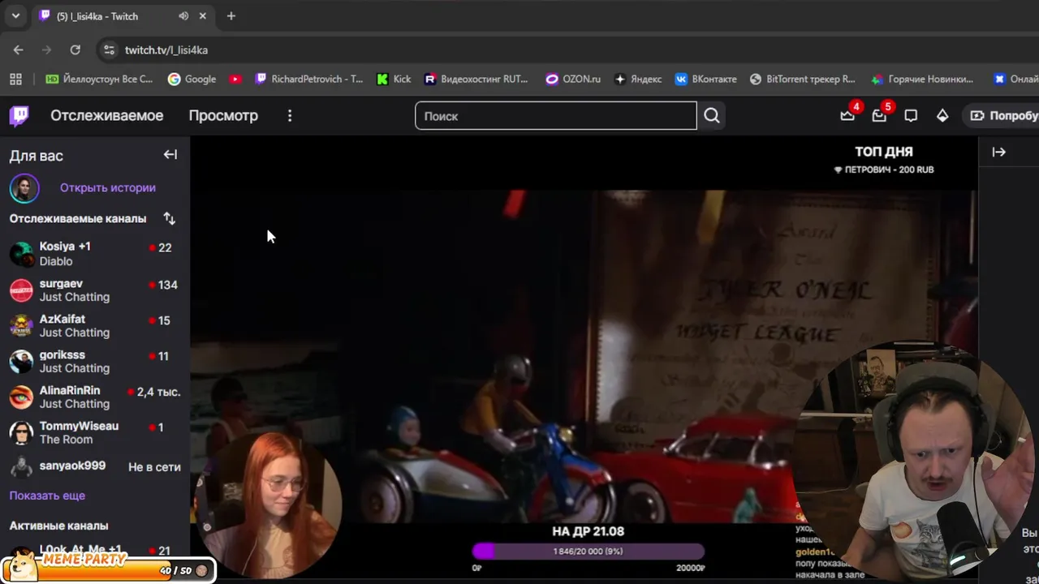Click the 'Just Chatting' category under surgaev
Screen dimensions: 1039x584
pyautogui.click(x=75, y=297)
